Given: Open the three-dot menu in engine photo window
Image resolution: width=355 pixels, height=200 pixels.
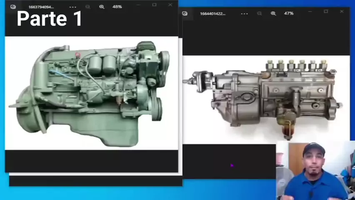Looking at the screenshot, I should point(73,7).
